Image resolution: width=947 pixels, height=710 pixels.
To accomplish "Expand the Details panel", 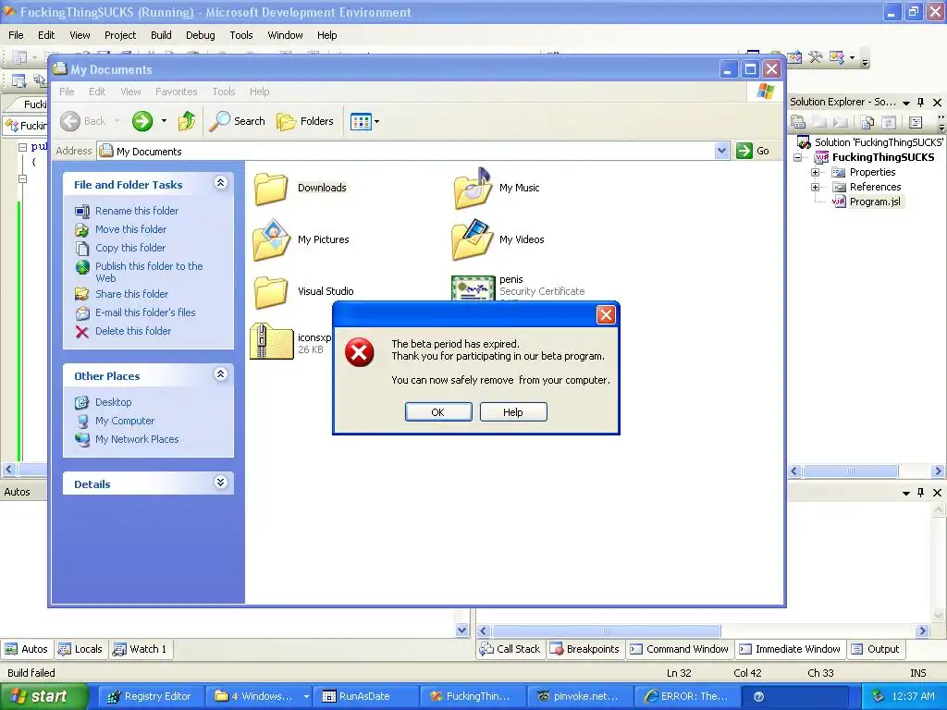I will pos(220,482).
